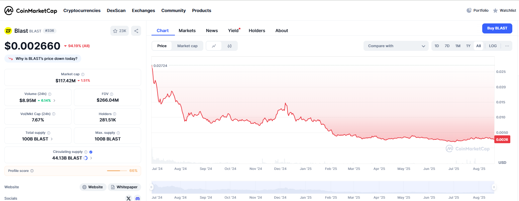Click the info icon beside Total supply
This screenshot has width=519, height=201.
click(x=48, y=133)
